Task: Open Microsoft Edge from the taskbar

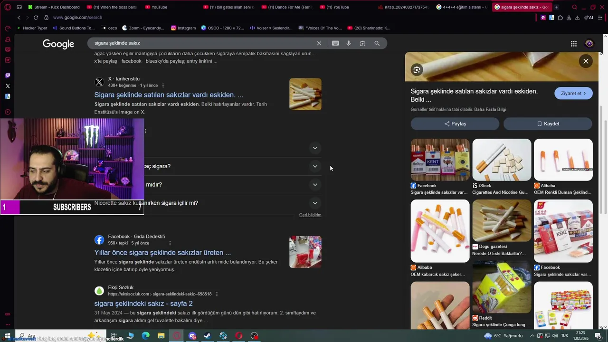Action: tap(145, 336)
